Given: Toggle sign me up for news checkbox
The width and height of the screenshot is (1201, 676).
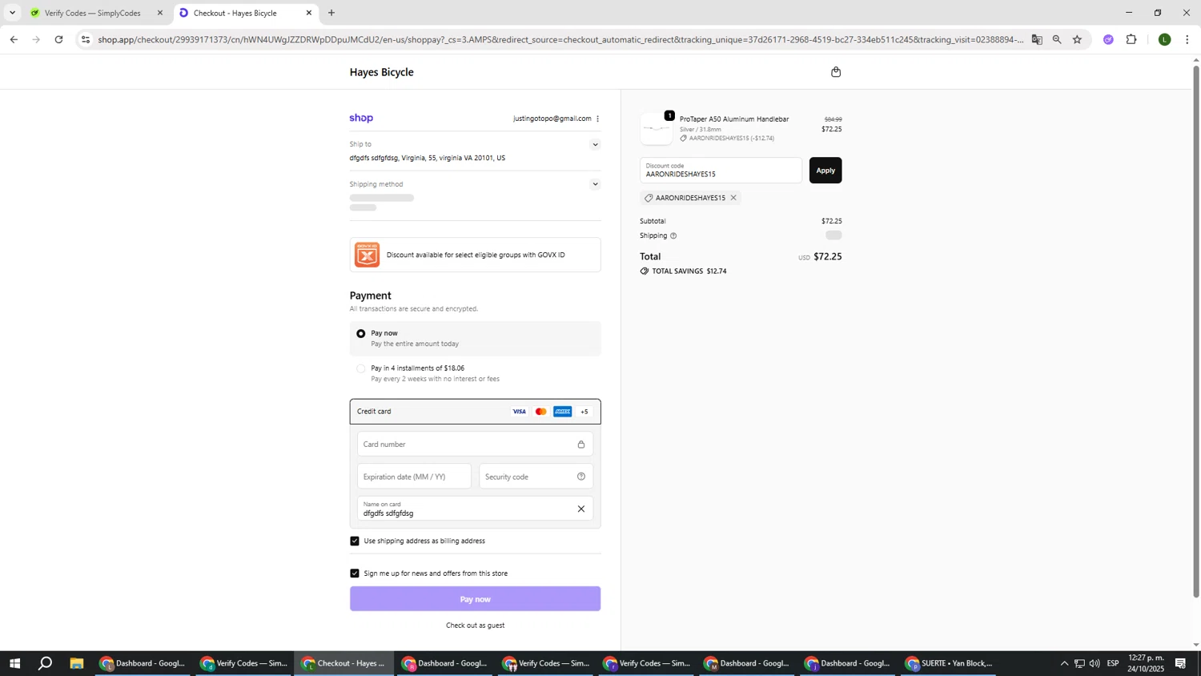Looking at the screenshot, I should (355, 573).
